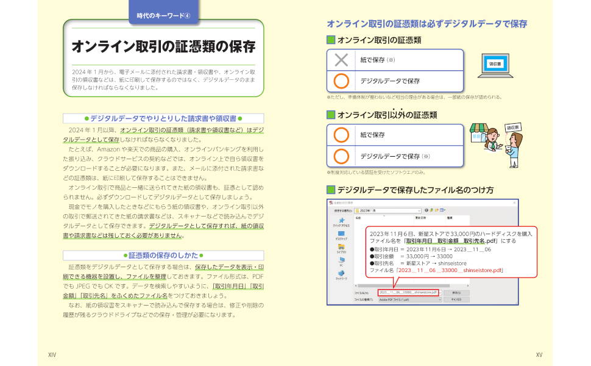Sort the file list by the 名前 column header
Screen dimensions: 591x366
tap(358, 218)
